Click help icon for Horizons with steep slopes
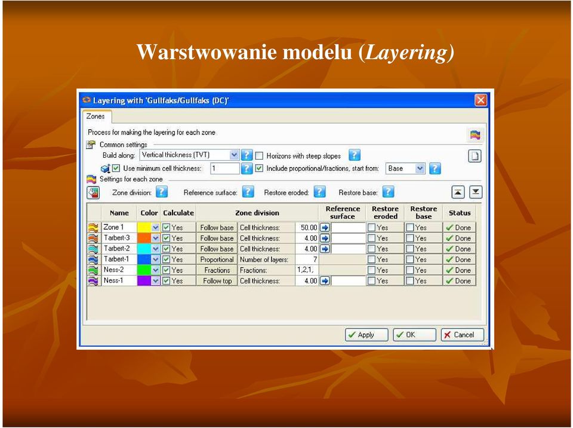 tap(354, 155)
